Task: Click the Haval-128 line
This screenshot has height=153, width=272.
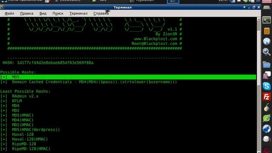Action: click(x=17, y=134)
